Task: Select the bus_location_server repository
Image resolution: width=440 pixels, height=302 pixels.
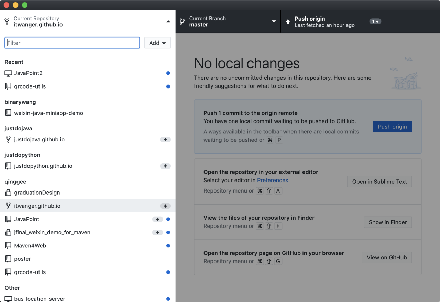Action: [40, 299]
